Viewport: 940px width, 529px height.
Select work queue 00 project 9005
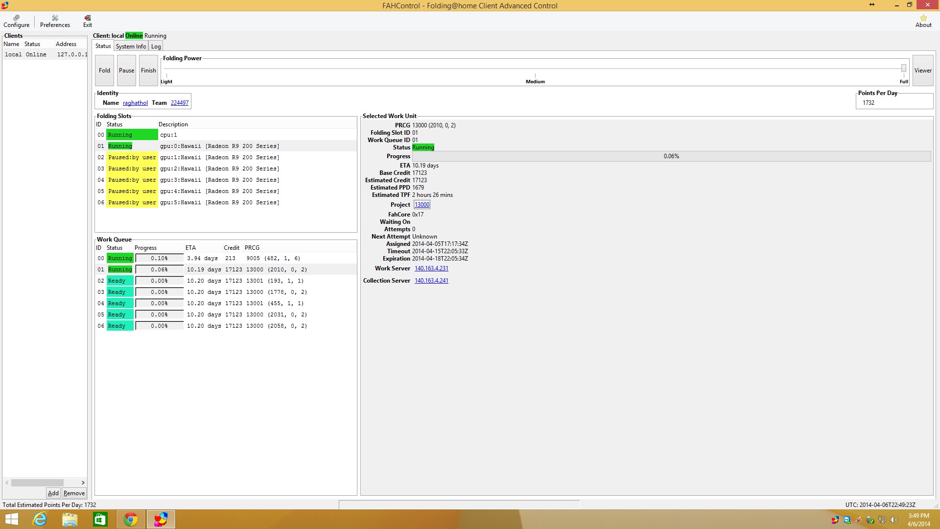point(226,258)
